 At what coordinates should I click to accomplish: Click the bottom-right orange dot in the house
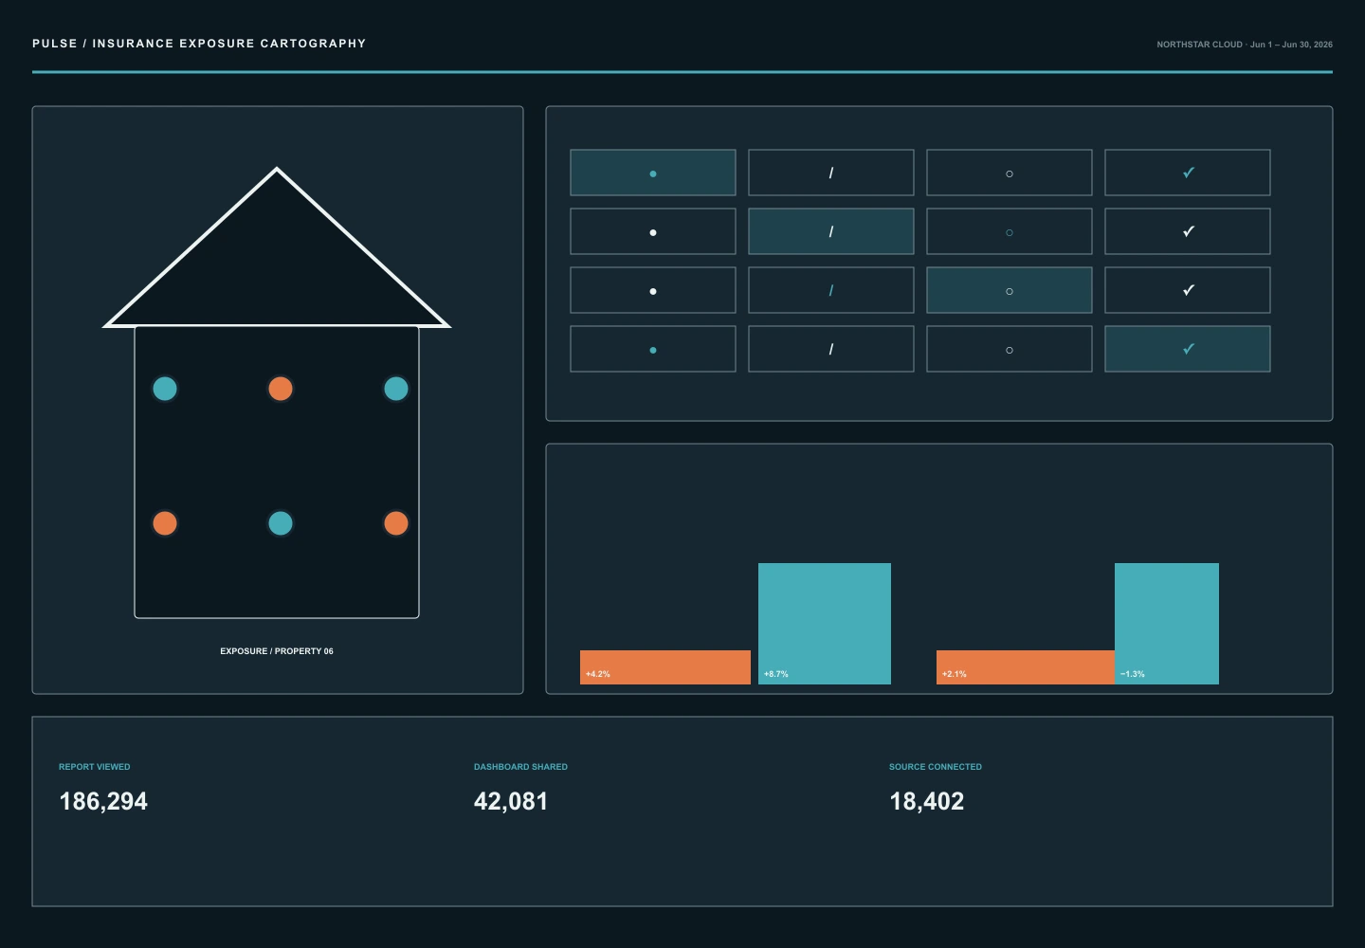click(x=396, y=523)
